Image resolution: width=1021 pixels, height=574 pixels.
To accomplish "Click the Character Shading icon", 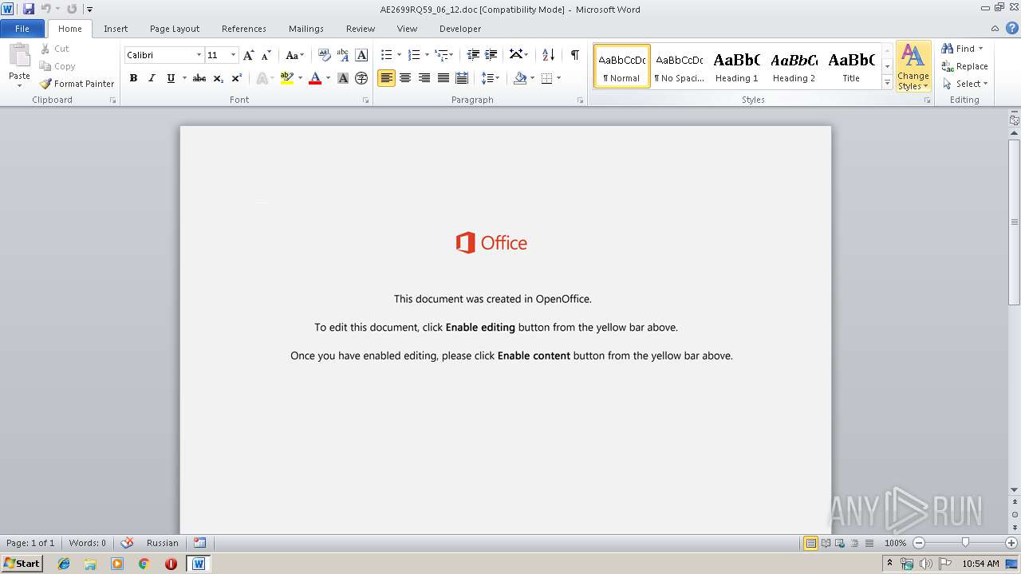I will click(x=343, y=78).
